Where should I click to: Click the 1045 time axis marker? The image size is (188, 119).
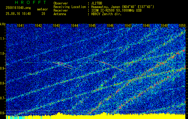pos(92,26)
